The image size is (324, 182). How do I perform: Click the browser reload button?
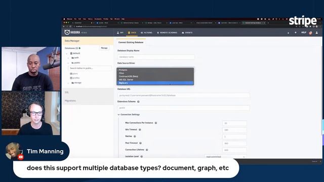70,26
